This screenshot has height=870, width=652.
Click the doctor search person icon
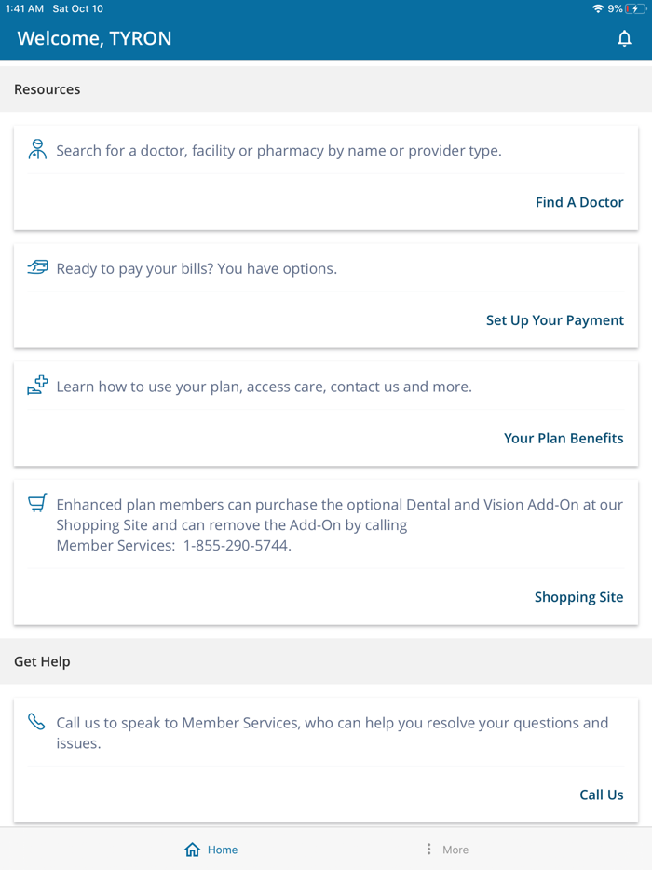pyautogui.click(x=36, y=149)
